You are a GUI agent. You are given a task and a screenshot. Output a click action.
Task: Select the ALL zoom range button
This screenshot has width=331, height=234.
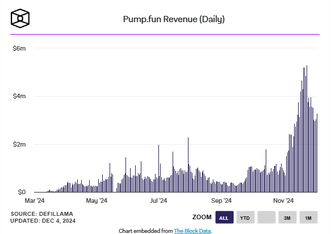pyautogui.click(x=224, y=218)
